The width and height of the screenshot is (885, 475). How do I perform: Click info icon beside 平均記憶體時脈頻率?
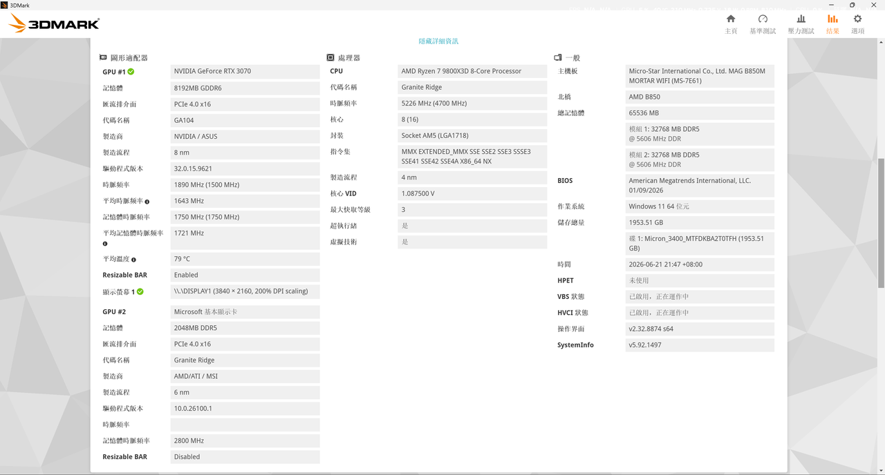[105, 244]
